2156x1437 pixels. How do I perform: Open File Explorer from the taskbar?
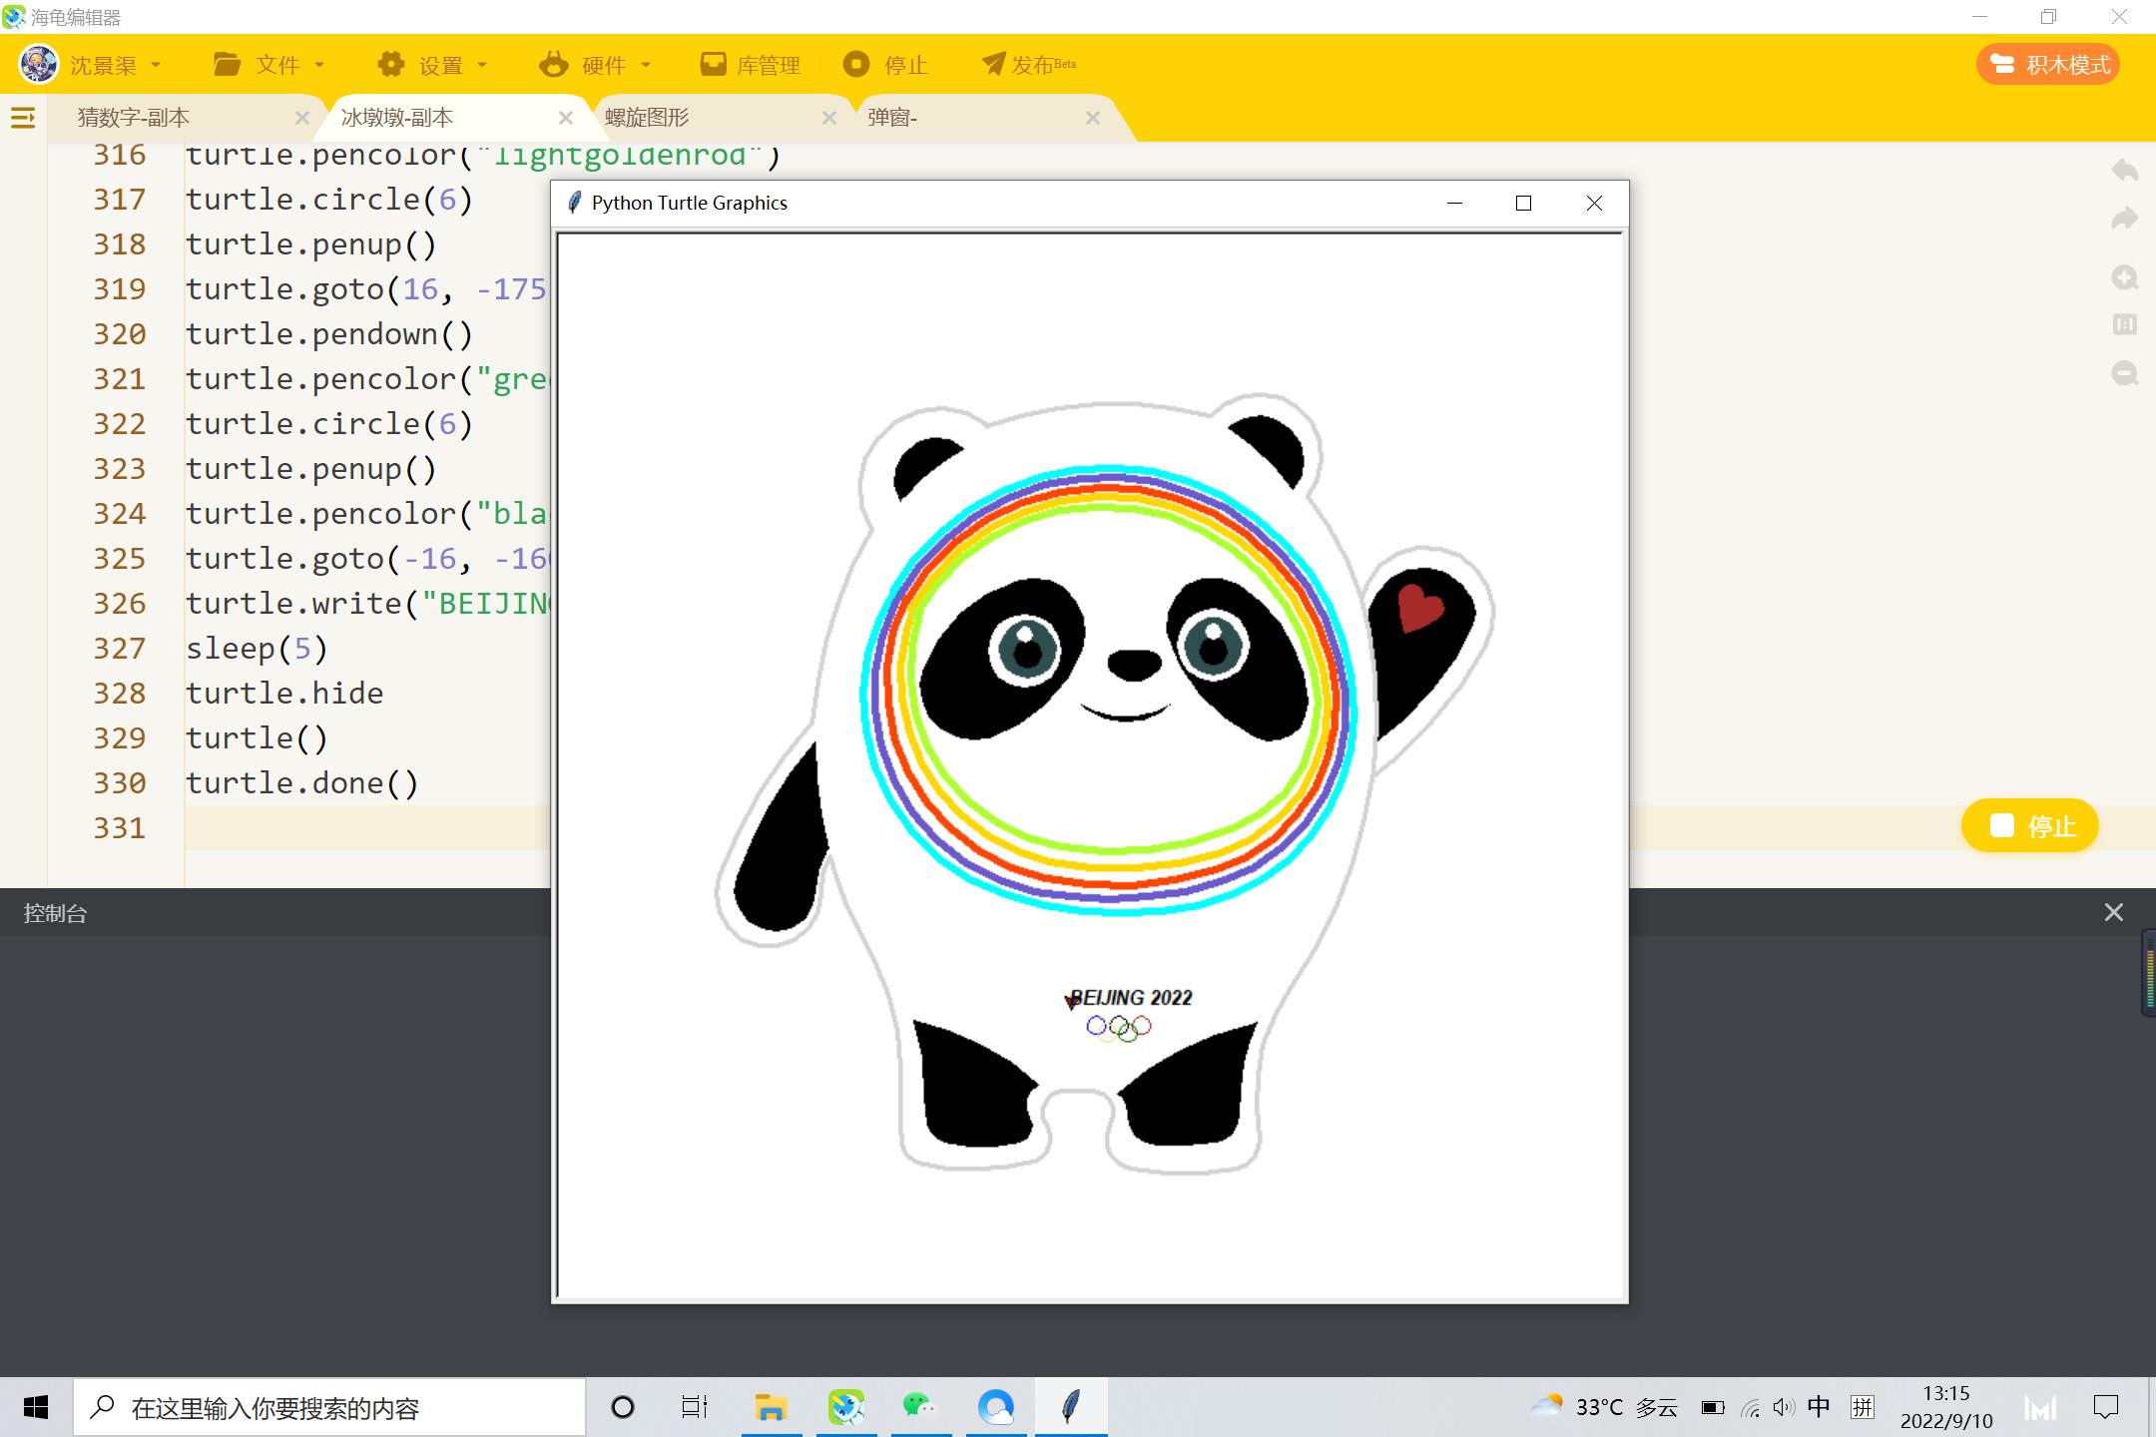click(x=771, y=1408)
